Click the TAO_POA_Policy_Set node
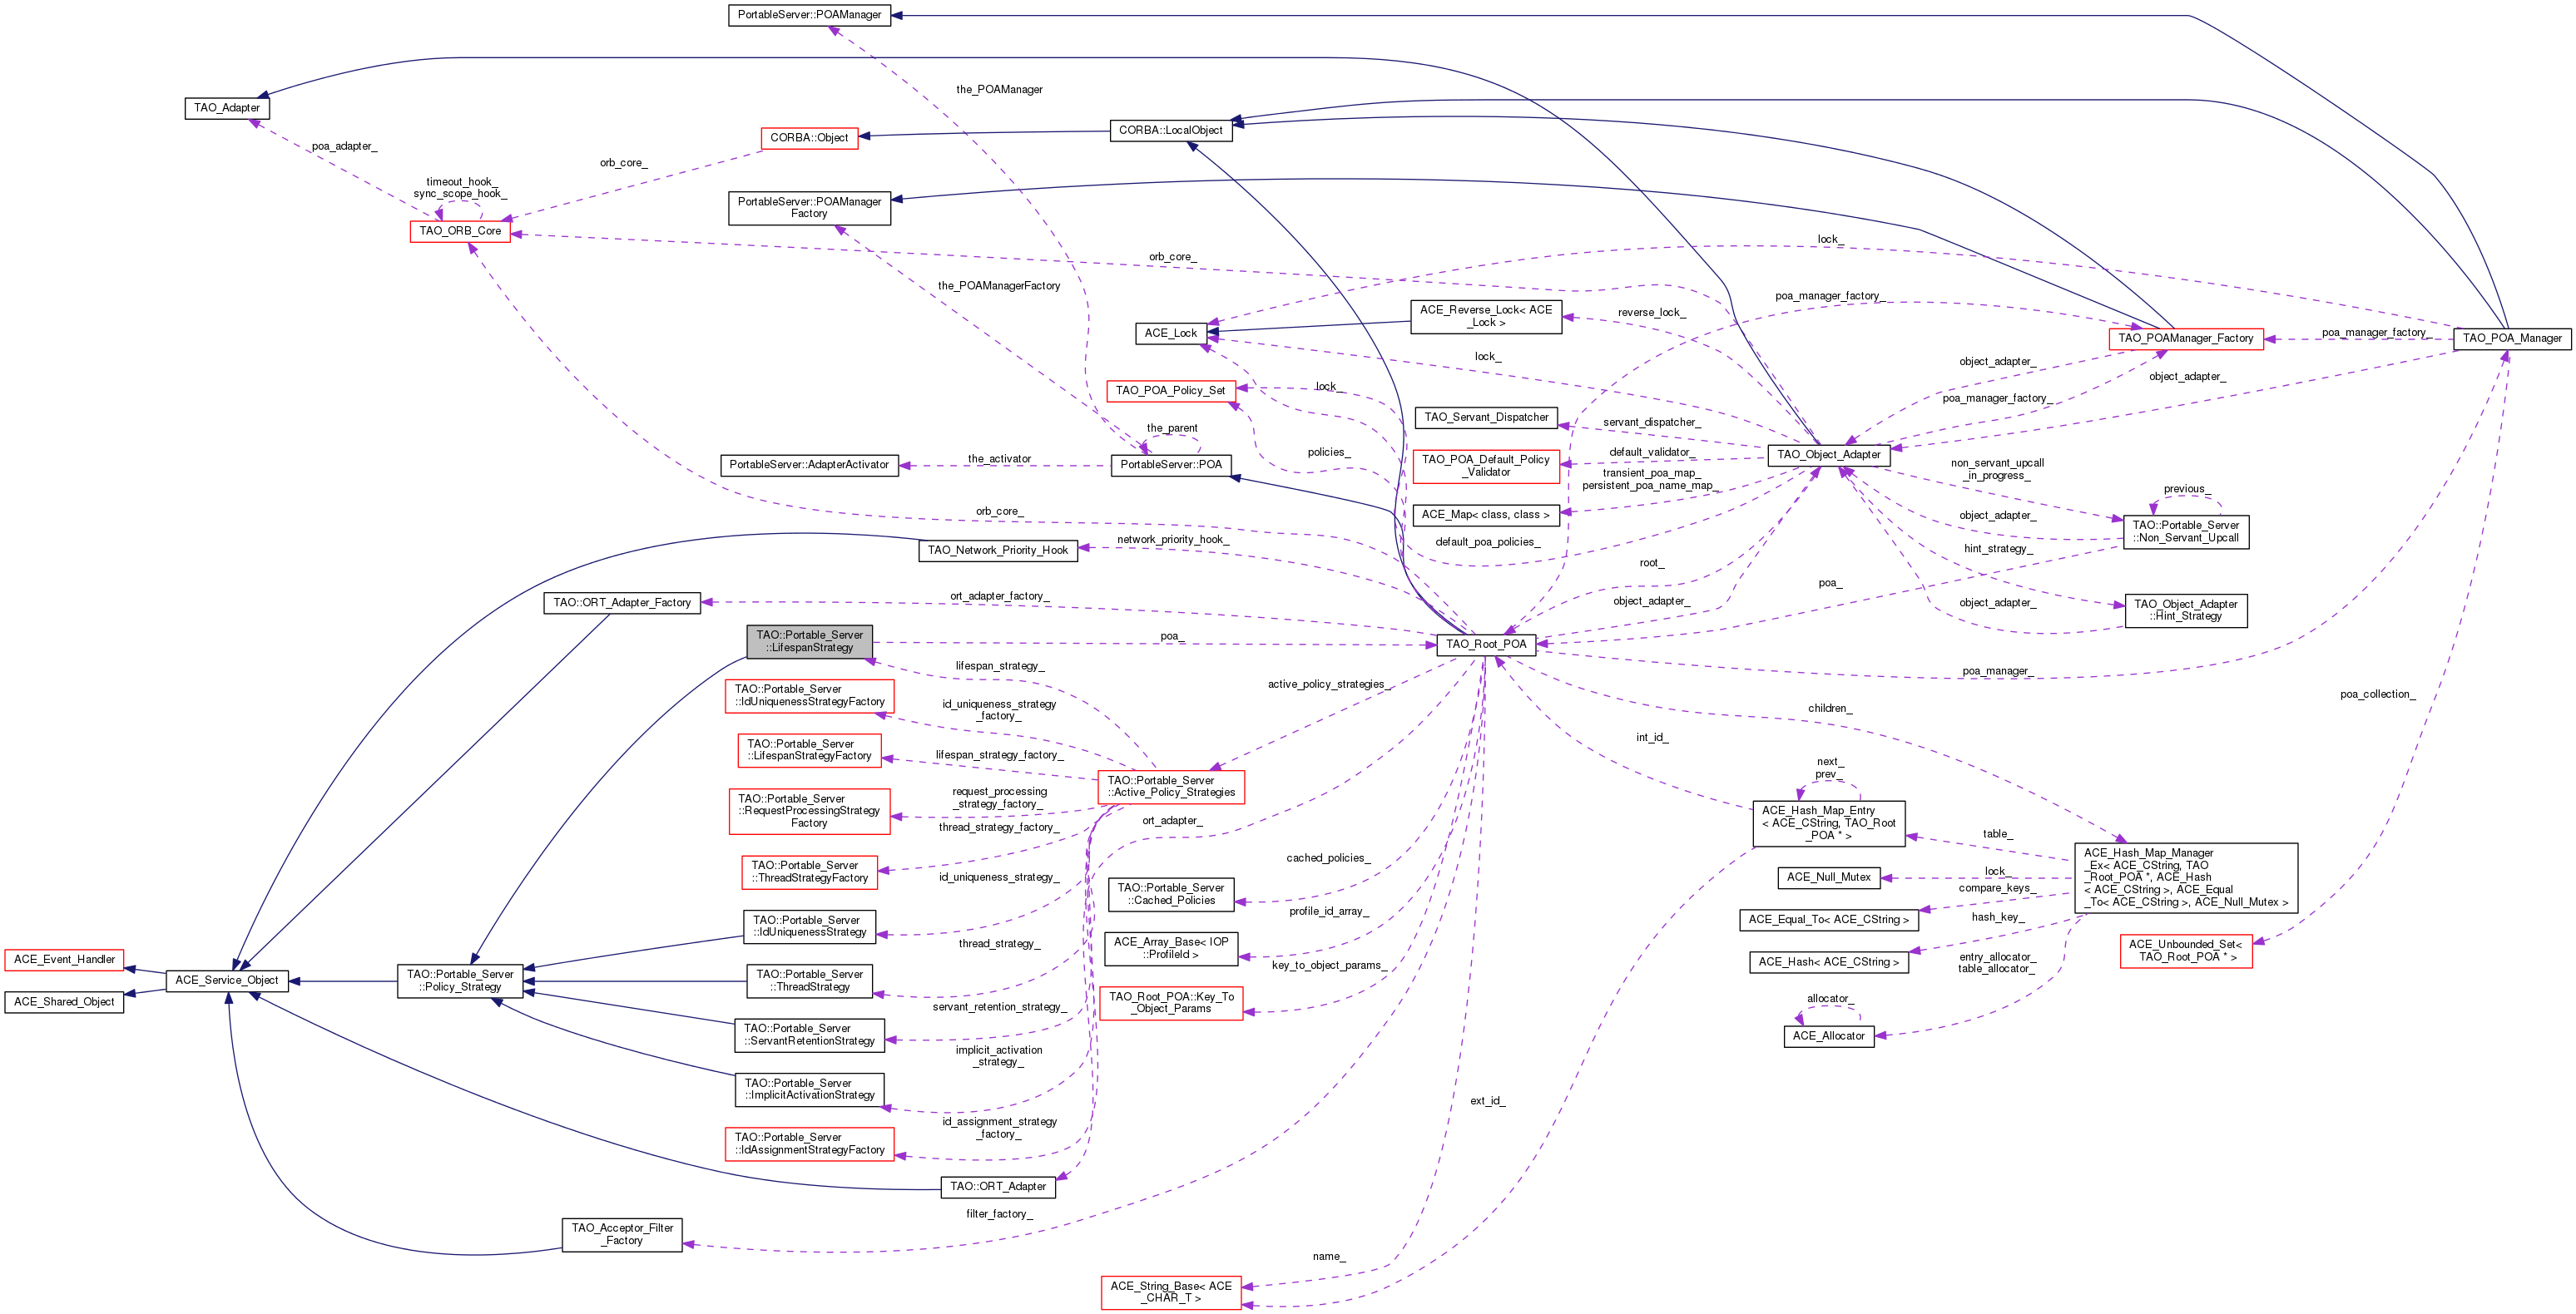2576x1314 pixels. 1170,391
